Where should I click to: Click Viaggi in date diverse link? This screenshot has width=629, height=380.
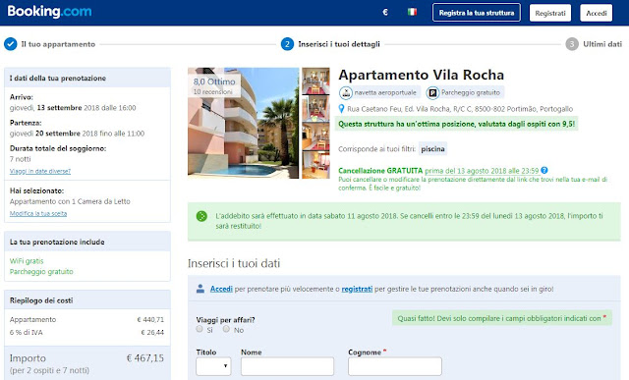point(40,171)
